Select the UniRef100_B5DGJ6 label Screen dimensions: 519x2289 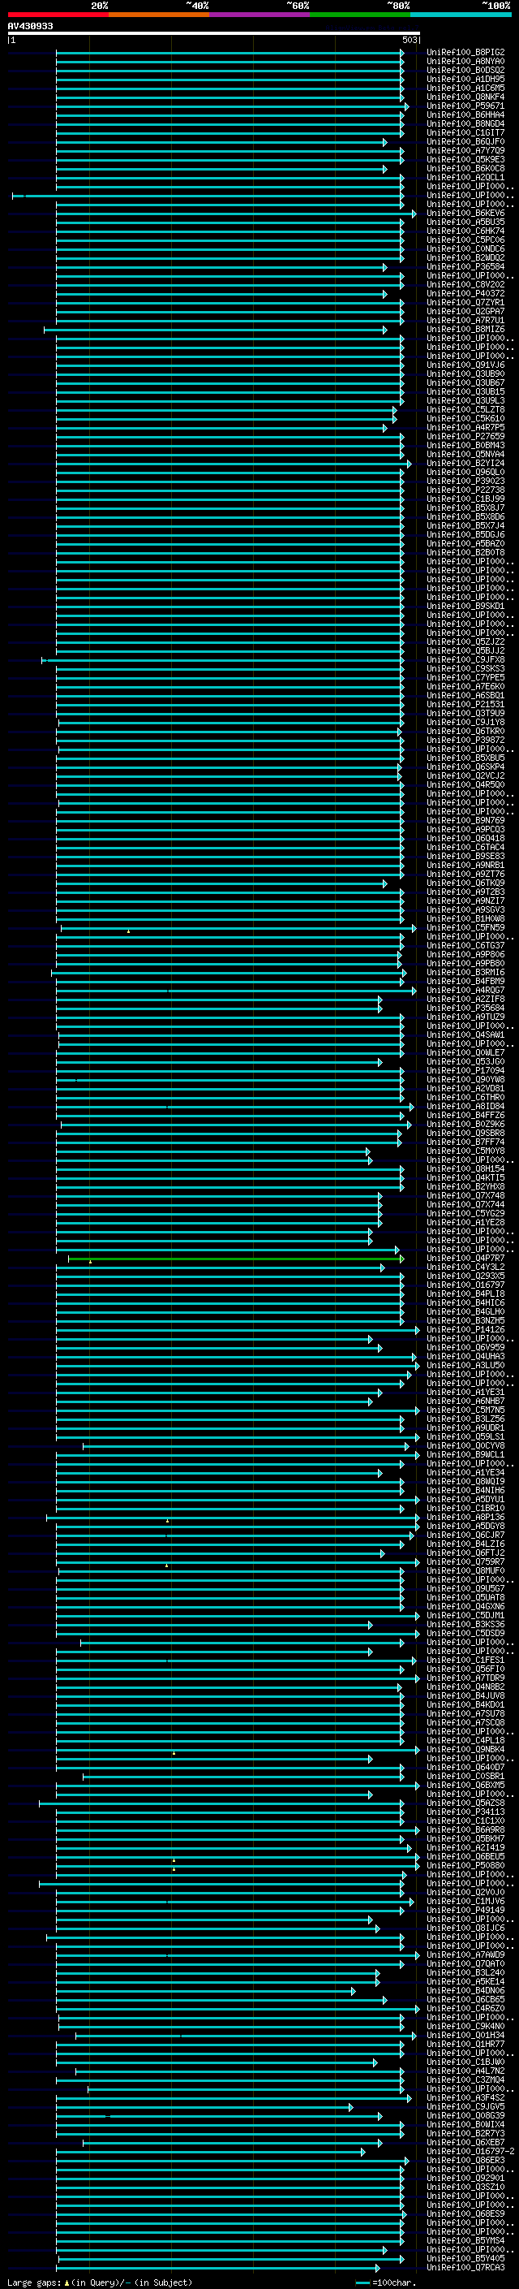(465, 534)
